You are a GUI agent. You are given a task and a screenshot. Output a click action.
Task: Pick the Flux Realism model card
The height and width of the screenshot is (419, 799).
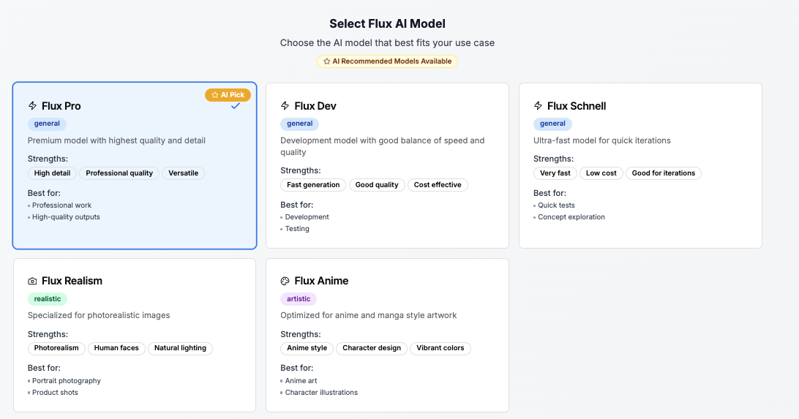[135, 335]
